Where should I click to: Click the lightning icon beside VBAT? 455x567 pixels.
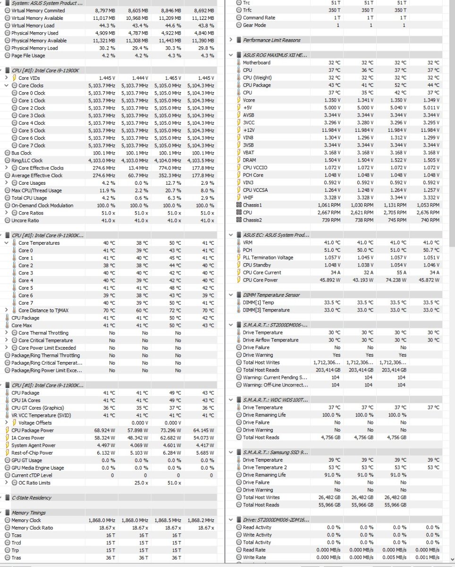[238, 153]
